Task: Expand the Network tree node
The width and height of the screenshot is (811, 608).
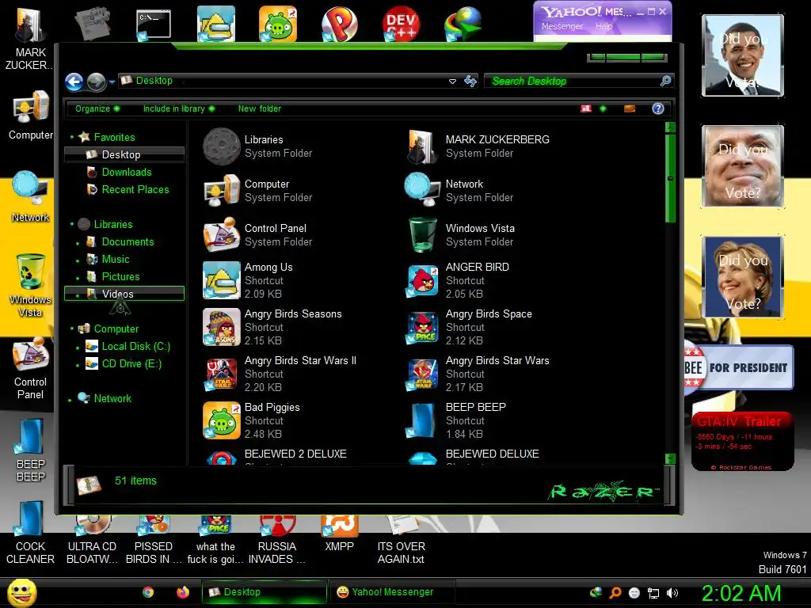Action: point(70,400)
